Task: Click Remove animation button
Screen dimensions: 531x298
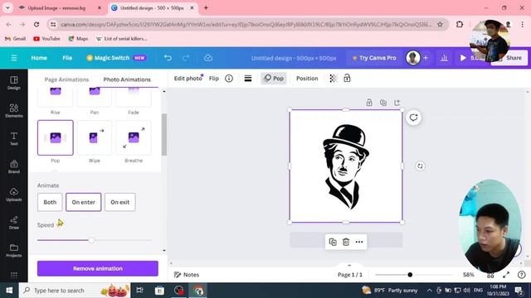Action: 98,268
